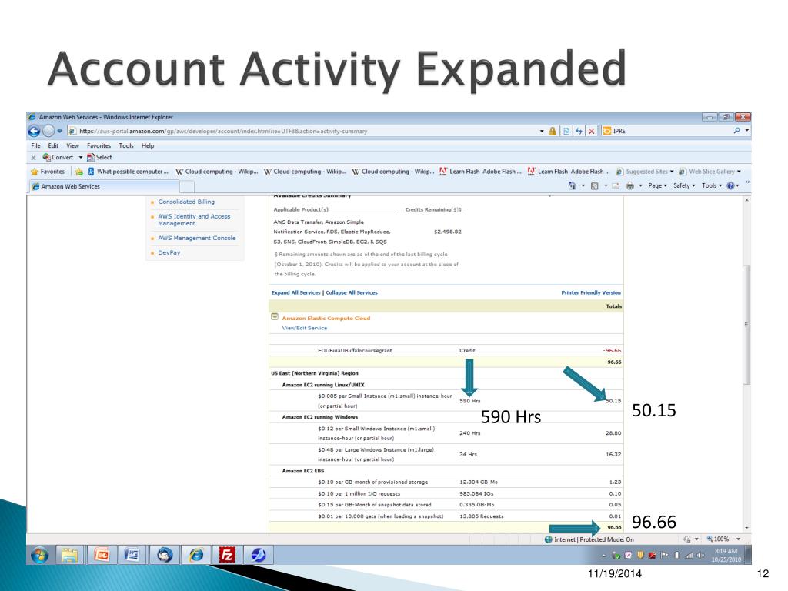Open the Tools command bar dropdown
The width and height of the screenshot is (788, 591).
[x=712, y=186]
